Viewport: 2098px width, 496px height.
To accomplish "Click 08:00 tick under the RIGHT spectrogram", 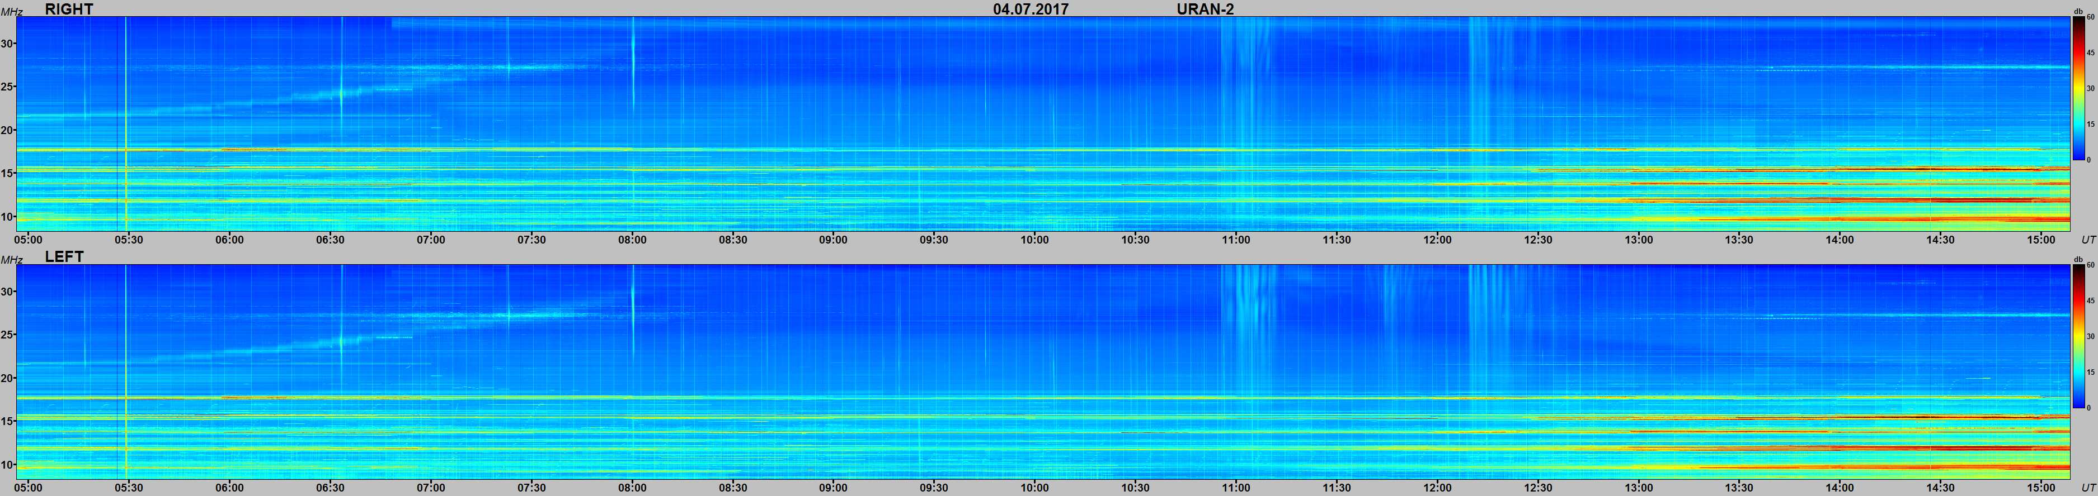I will tap(632, 239).
